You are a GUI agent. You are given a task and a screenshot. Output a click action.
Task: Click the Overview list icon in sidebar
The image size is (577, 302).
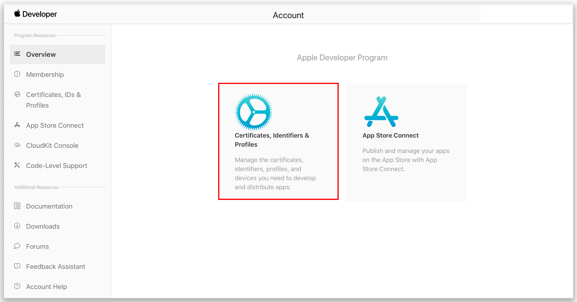point(17,54)
